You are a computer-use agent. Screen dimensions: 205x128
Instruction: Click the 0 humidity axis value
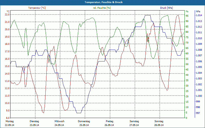click(x=187, y=118)
